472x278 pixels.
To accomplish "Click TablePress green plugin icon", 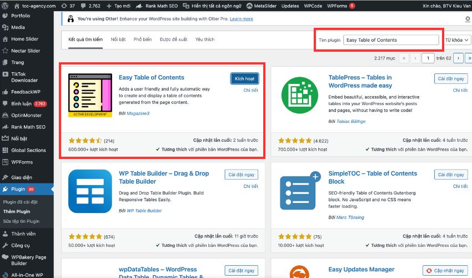I will (x=300, y=95).
